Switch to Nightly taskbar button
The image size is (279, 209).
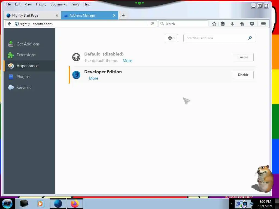pos(58,204)
